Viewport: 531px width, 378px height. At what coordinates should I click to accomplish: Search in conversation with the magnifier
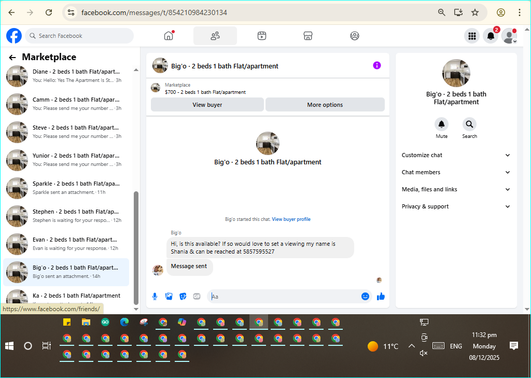pos(469,124)
